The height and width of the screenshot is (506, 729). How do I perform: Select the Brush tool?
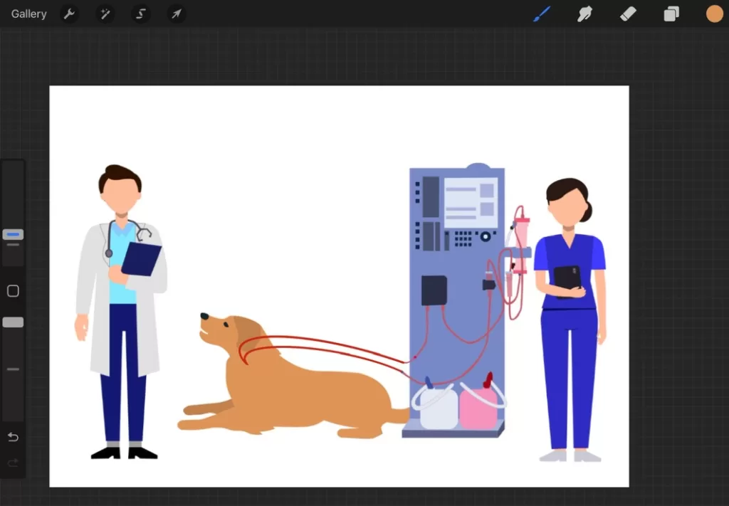click(x=542, y=14)
